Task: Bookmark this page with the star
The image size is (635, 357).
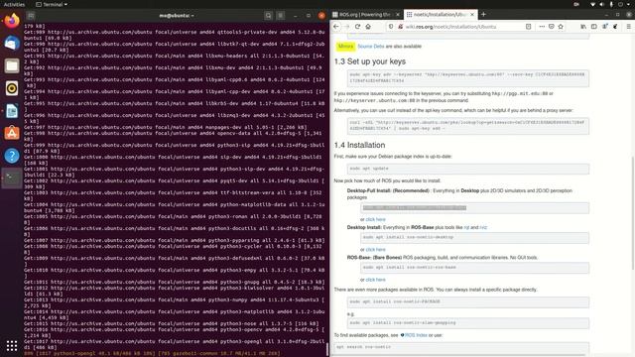Action: coord(561,27)
